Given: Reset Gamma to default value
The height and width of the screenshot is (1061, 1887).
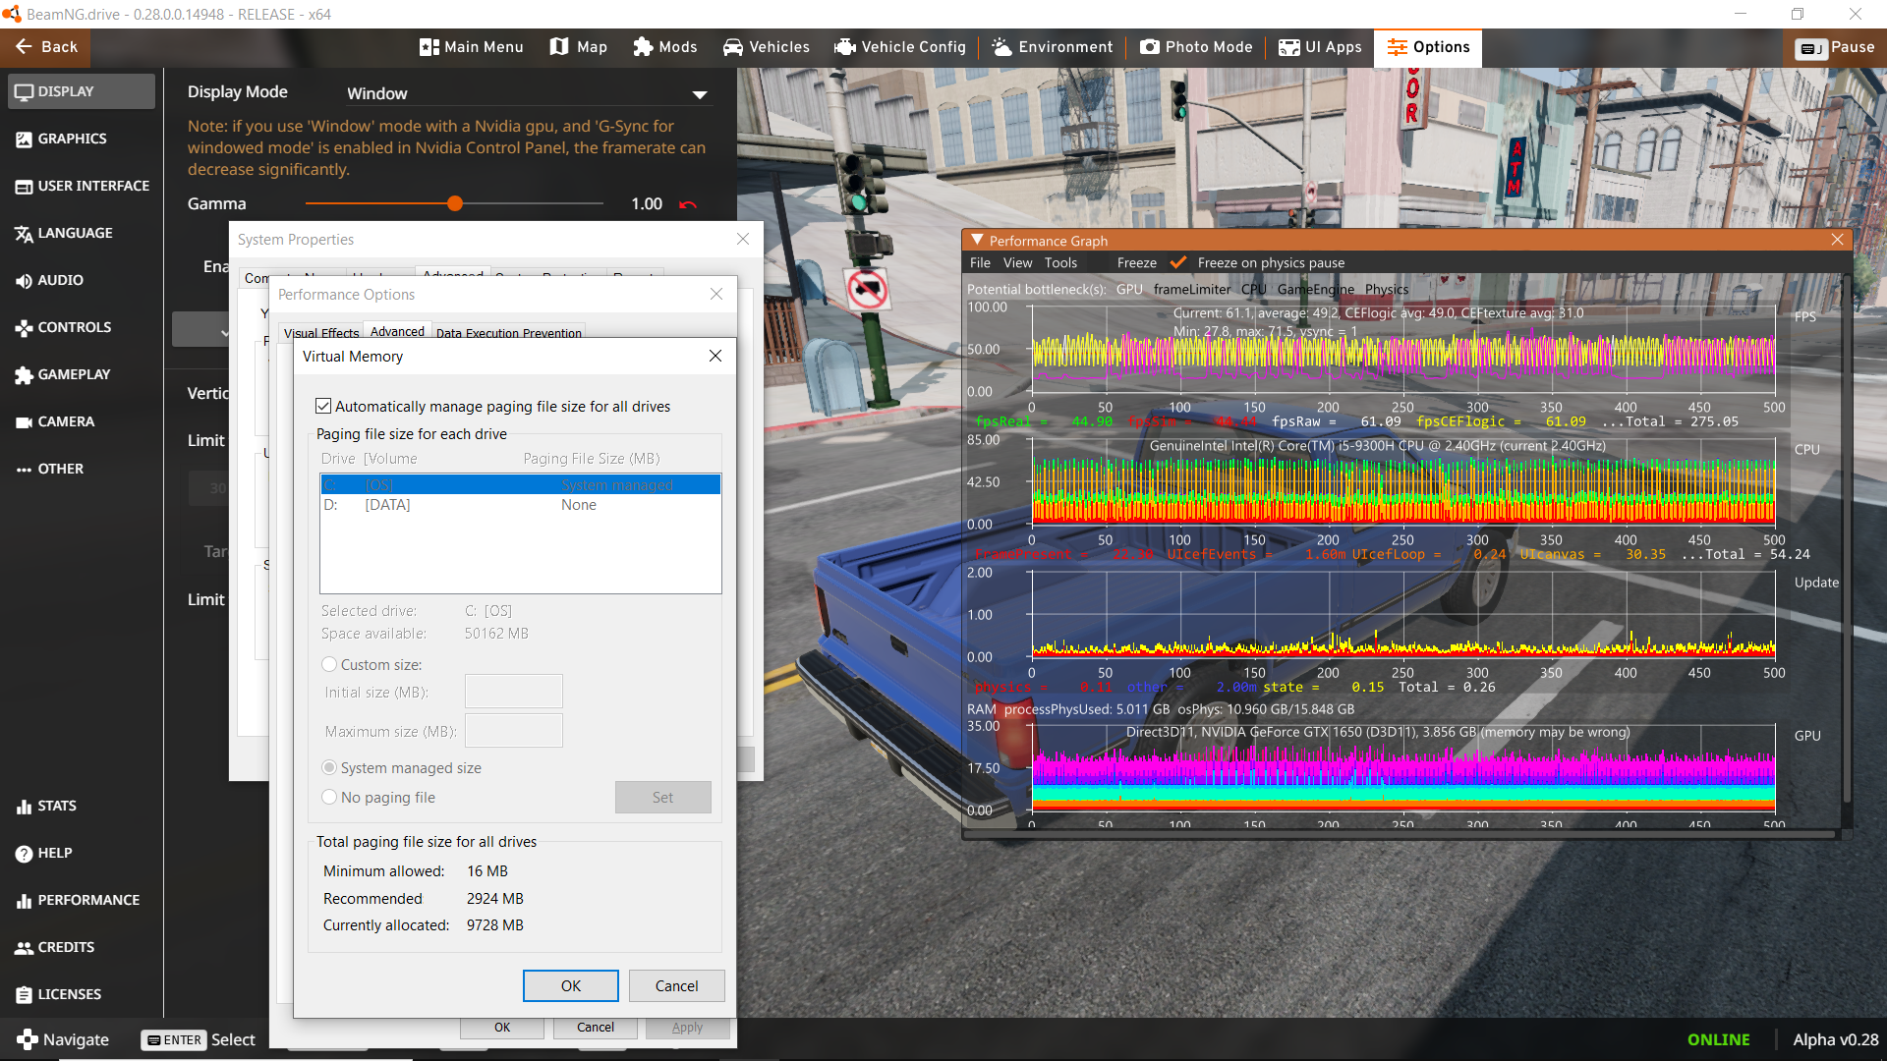Looking at the screenshot, I should 688,204.
